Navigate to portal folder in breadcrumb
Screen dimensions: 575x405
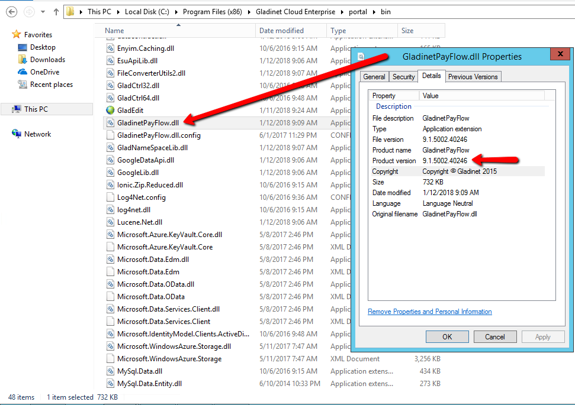tap(358, 12)
